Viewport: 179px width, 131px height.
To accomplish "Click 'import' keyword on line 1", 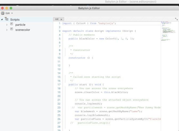I will tap(67, 23).
